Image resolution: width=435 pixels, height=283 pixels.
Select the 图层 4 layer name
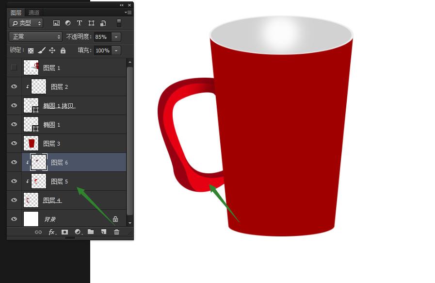(52, 200)
